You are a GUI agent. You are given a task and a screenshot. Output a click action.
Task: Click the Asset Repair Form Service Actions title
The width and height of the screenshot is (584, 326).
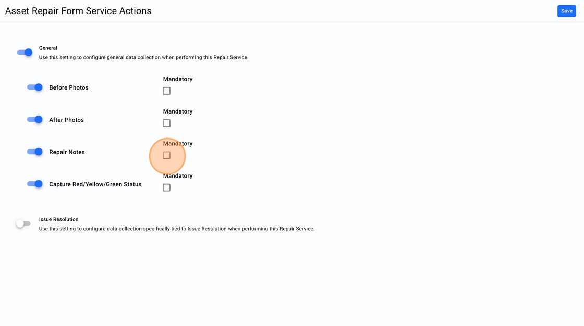click(78, 11)
